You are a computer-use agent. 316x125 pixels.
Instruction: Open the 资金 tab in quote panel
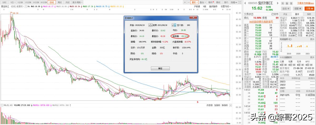point(285,14)
